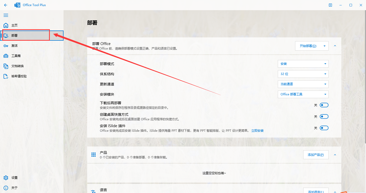This screenshot has width=366, height=193.
Task: Expand the 更新通道 dropdown
Action: [303, 84]
